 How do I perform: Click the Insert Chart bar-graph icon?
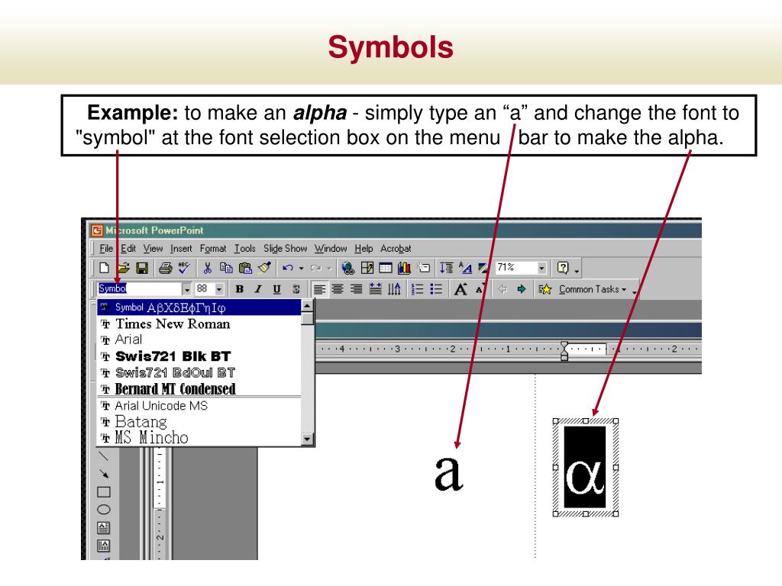pos(404,268)
